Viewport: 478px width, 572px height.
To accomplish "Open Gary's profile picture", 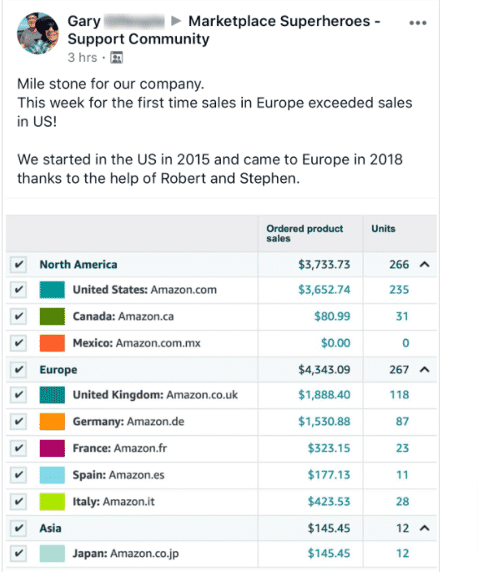I will 38,33.
